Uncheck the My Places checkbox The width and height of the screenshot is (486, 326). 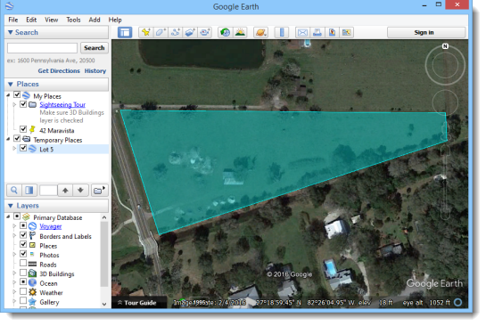point(17,94)
